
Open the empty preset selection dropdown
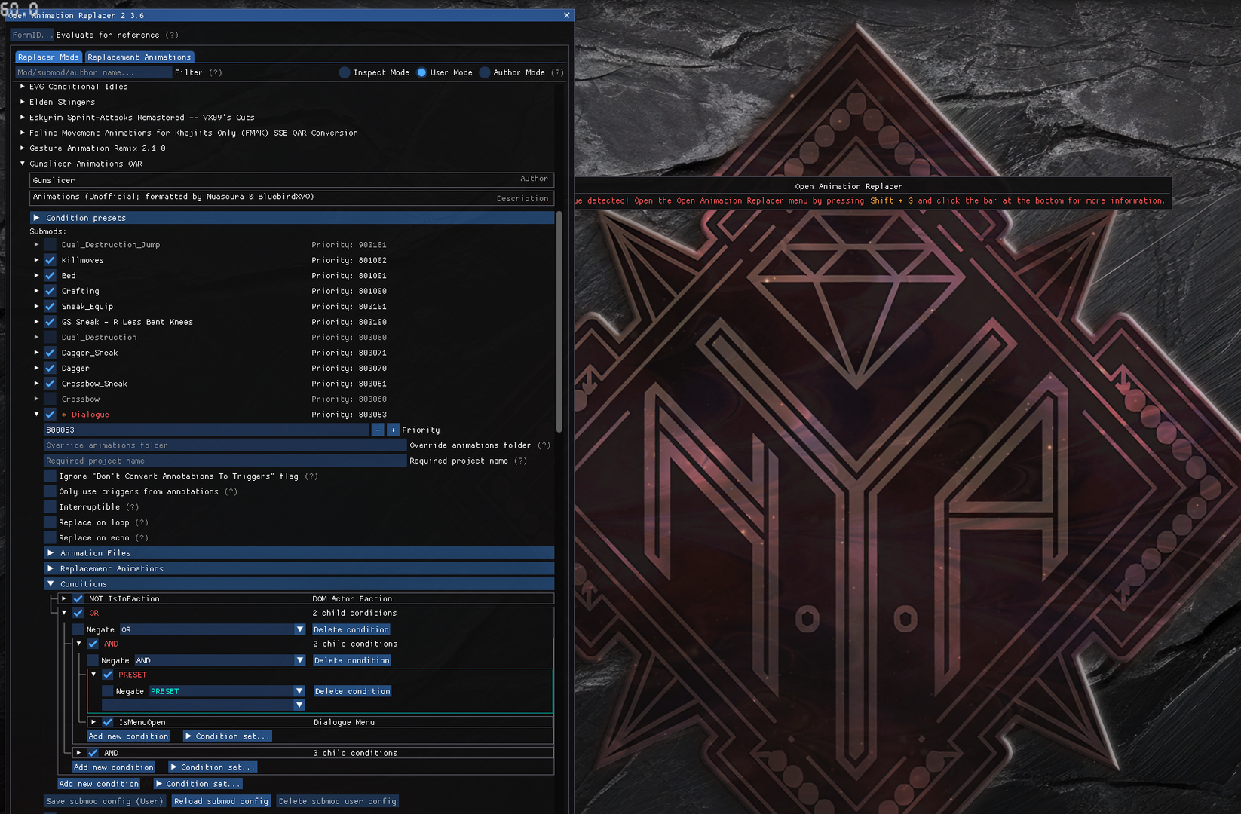204,705
